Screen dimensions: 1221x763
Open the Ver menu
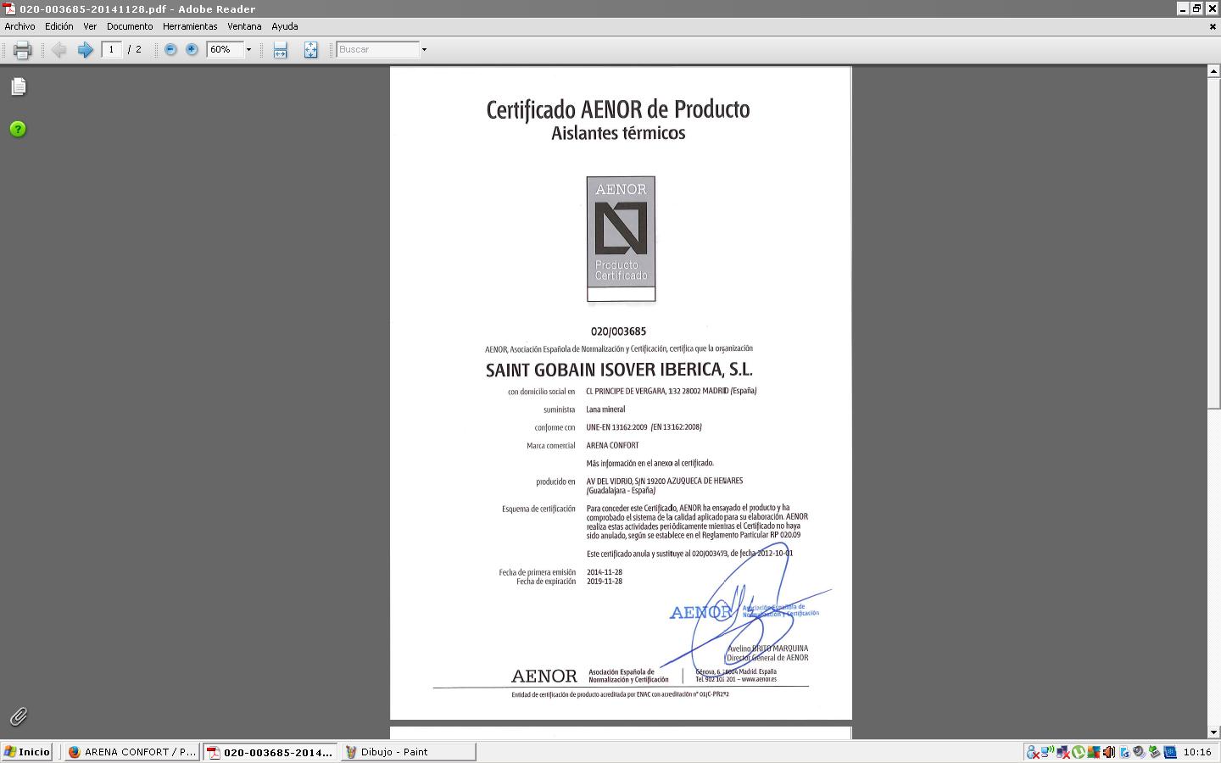coord(90,26)
